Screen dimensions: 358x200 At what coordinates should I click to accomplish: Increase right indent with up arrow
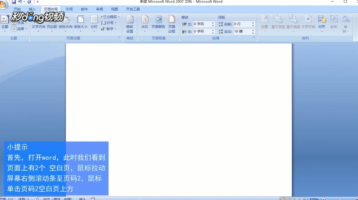tap(213, 30)
